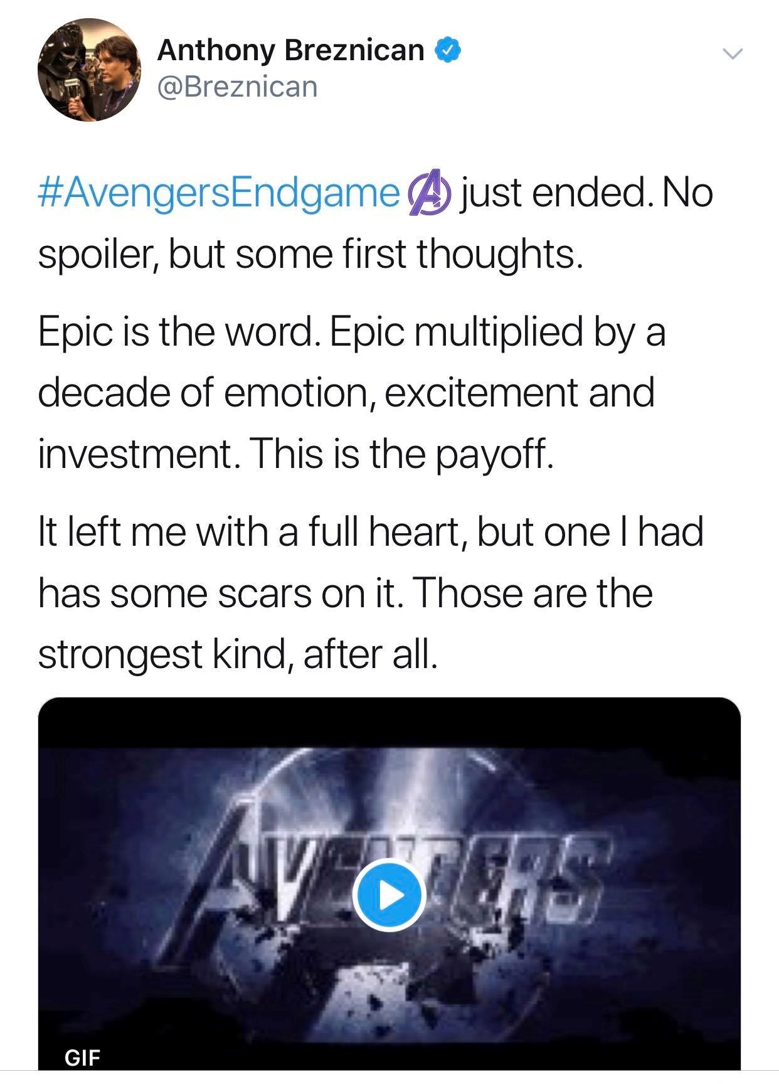Click the GIF label badge

(x=82, y=1058)
